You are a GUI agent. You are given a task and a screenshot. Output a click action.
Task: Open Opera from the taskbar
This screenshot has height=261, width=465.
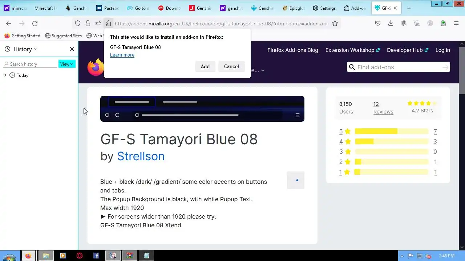[x=80, y=256]
